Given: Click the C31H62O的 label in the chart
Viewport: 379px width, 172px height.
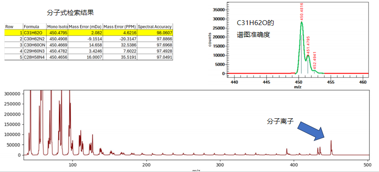Looking at the screenshot, I should coord(255,23).
